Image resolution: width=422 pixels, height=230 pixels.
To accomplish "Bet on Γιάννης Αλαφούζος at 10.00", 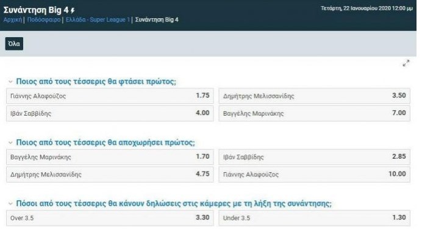I will [314, 175].
